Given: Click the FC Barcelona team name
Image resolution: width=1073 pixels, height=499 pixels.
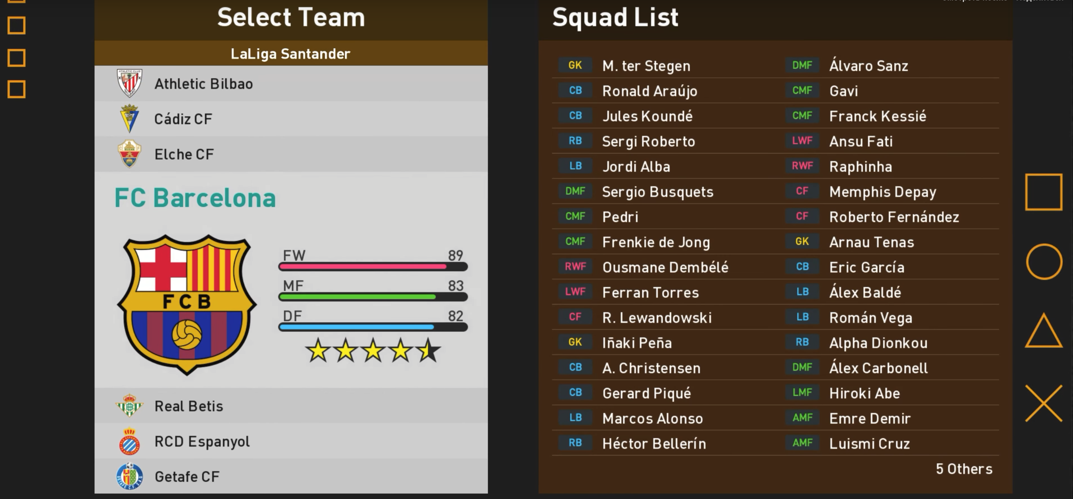Looking at the screenshot, I should 195,198.
